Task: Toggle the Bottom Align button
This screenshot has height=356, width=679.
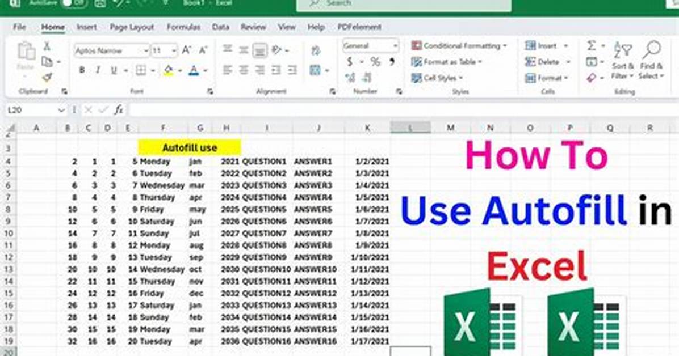Action: pyautogui.click(x=260, y=50)
